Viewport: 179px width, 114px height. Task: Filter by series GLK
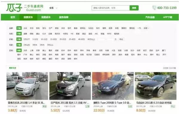click(x=44, y=34)
